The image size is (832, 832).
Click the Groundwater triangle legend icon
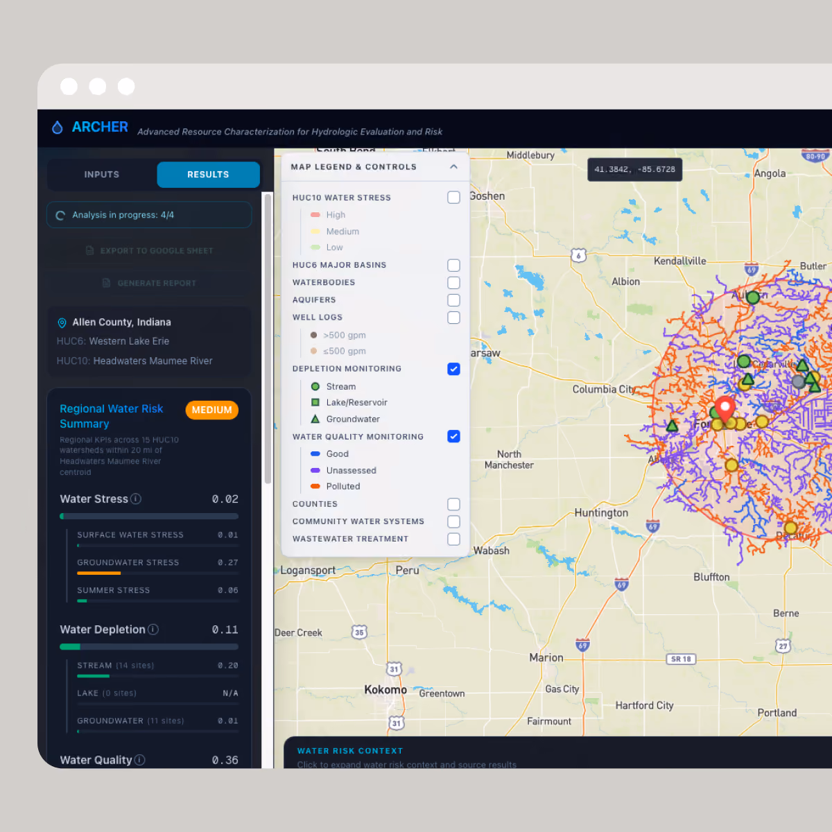315,419
